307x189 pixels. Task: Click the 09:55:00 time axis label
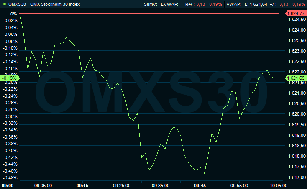[x=239, y=186]
